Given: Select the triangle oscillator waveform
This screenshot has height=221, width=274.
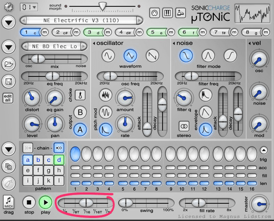Looking at the screenshot, I should point(130,56).
